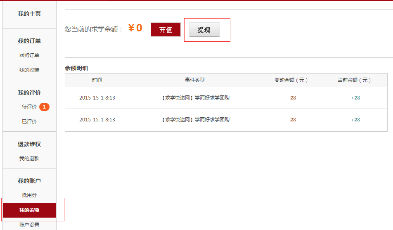This screenshot has width=393, height=230.
Task: Go to 账户设置 account settings
Action: coord(29,225)
